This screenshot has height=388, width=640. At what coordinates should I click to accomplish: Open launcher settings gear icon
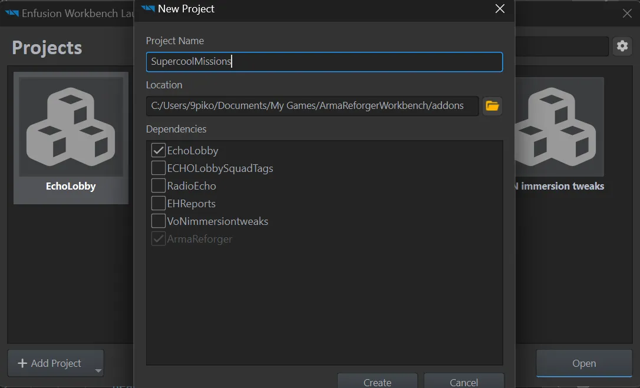(x=622, y=46)
